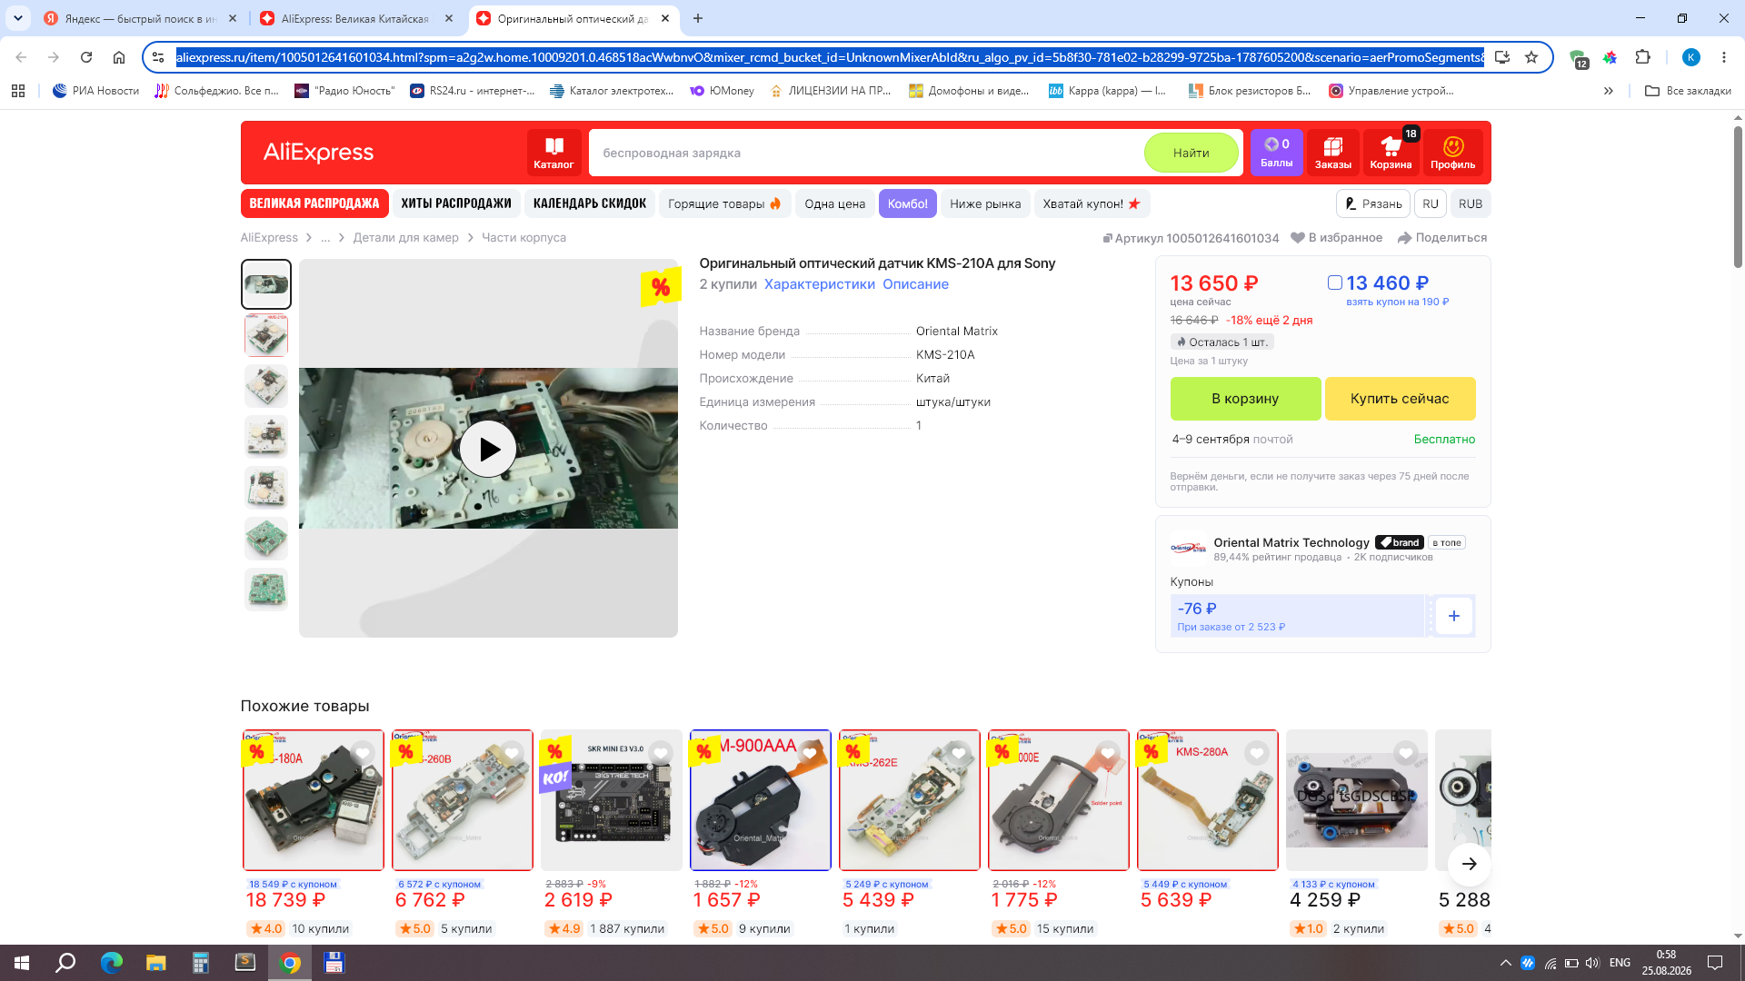Screen dimensions: 1745x981
Task: Switch to the Яндекс browser tab
Action: pos(138,18)
